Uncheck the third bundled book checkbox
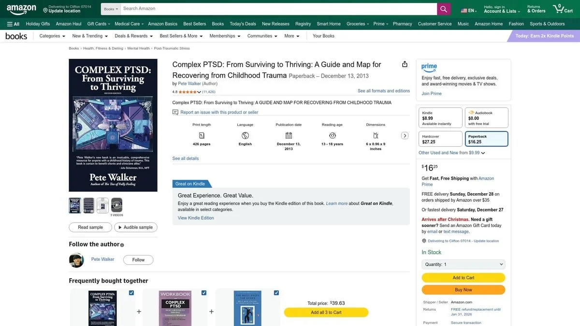Viewport: 580px width, 326px height. tap(276, 293)
